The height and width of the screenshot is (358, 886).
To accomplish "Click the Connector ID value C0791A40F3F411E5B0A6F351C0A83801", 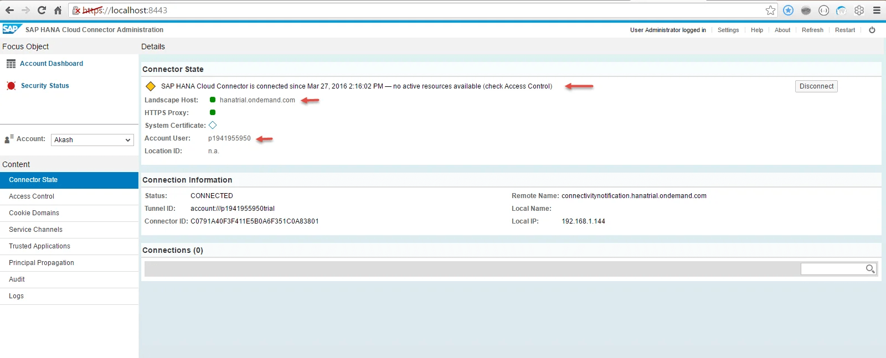I will click(255, 221).
